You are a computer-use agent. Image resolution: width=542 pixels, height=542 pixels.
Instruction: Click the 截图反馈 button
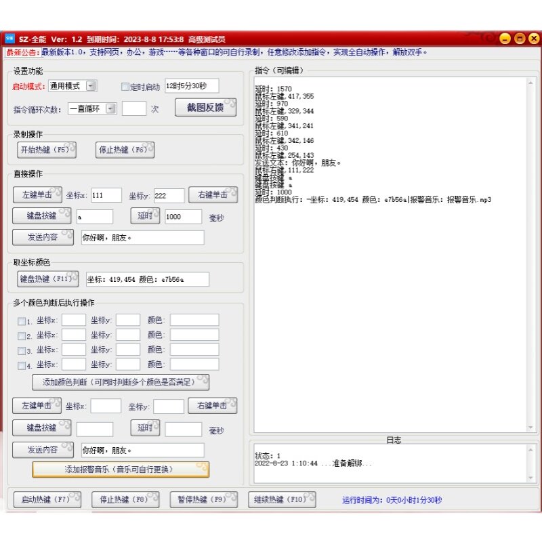(x=206, y=108)
